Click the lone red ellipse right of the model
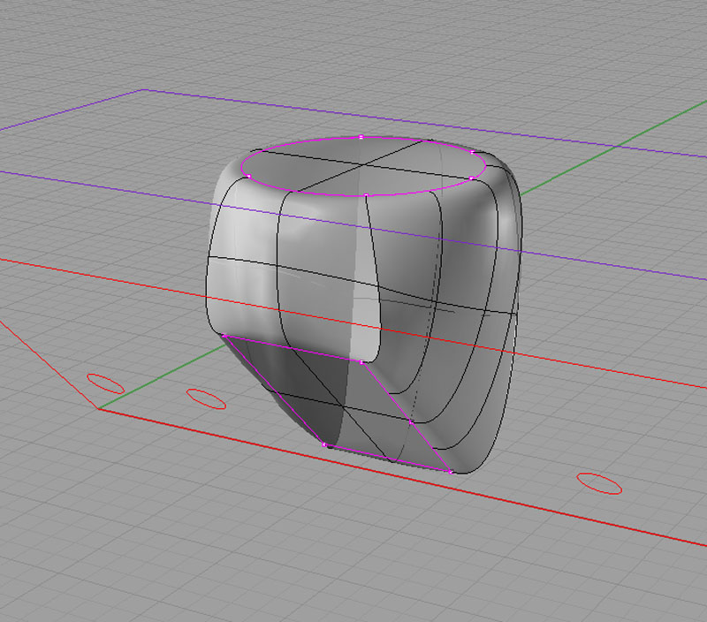The height and width of the screenshot is (622, 707). [x=599, y=483]
